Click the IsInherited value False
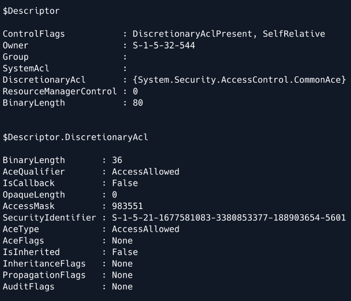The image size is (351, 301). click(125, 252)
